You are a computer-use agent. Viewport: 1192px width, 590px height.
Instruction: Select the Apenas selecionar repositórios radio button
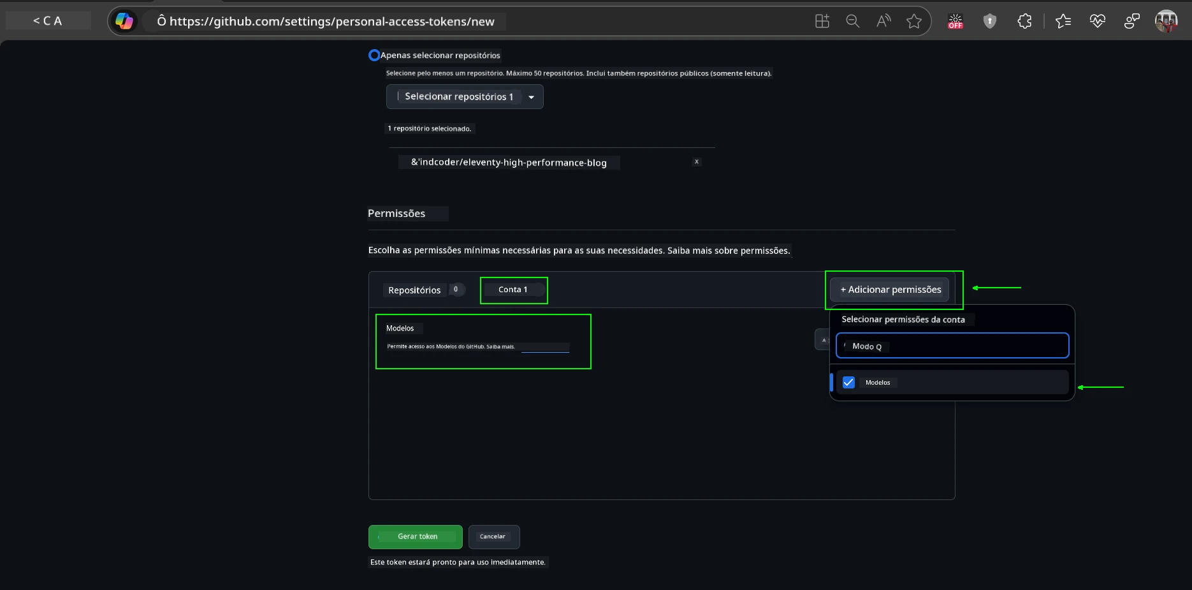point(374,55)
